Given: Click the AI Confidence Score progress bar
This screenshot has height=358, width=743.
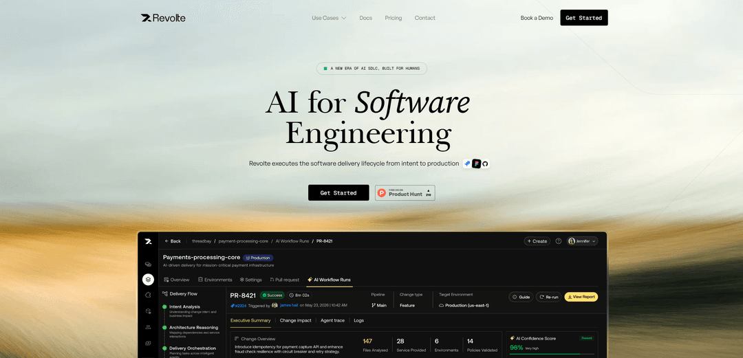Looking at the screenshot, I should [x=552, y=354].
